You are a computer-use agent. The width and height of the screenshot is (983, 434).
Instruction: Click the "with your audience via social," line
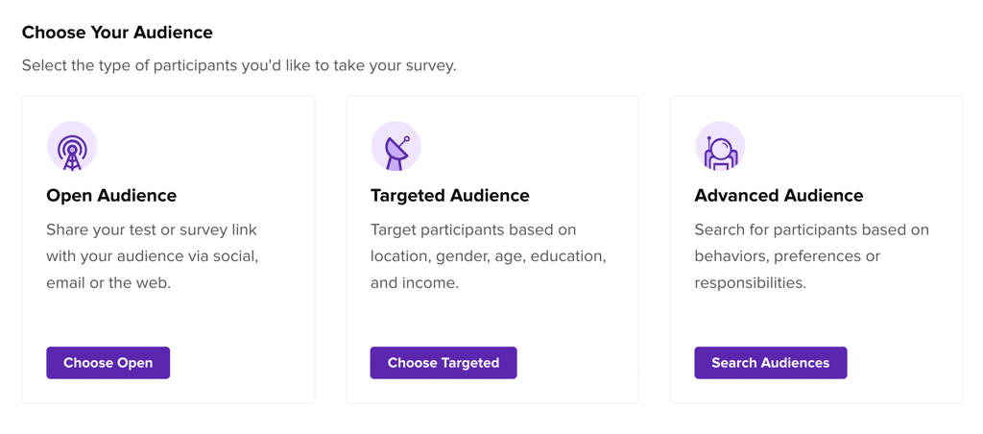pos(153,256)
